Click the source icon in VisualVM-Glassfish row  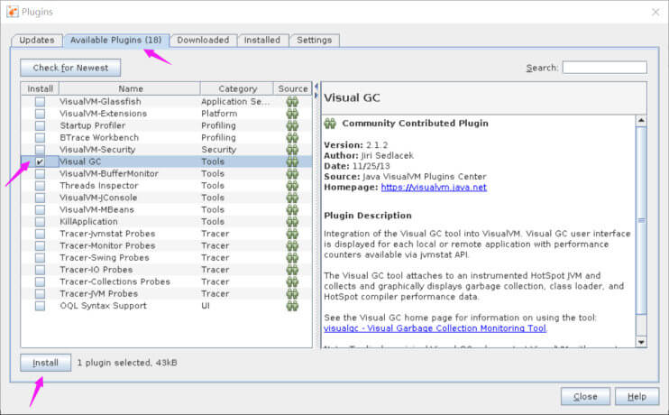[292, 102]
